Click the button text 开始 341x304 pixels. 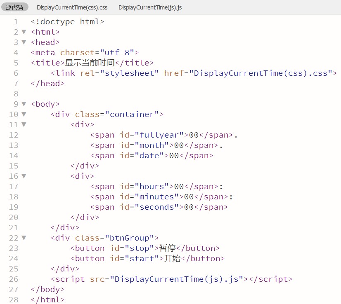[x=172, y=258]
